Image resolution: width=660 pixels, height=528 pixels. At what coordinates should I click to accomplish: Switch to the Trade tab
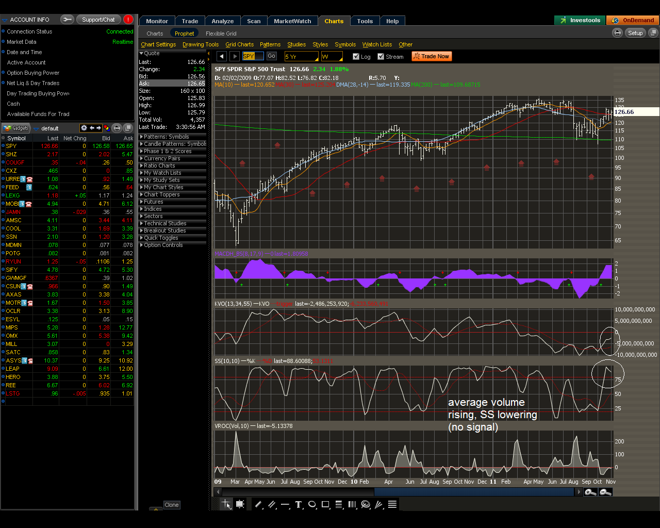click(x=190, y=21)
